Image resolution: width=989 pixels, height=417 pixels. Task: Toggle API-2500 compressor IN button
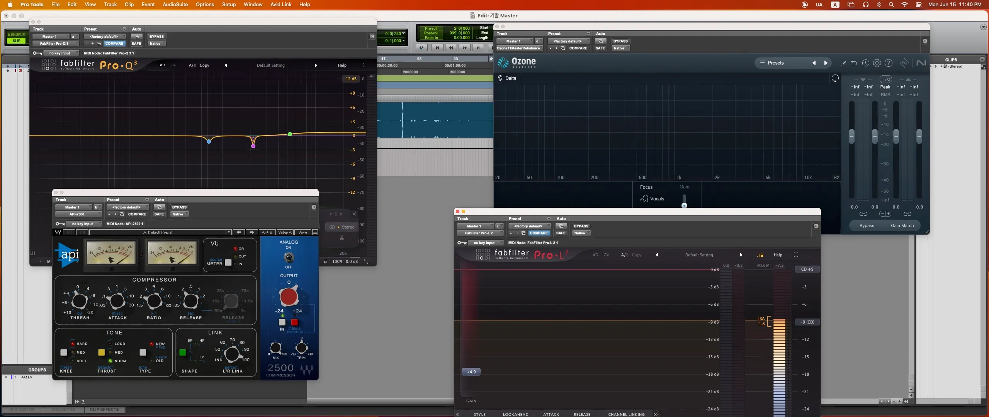[282, 322]
